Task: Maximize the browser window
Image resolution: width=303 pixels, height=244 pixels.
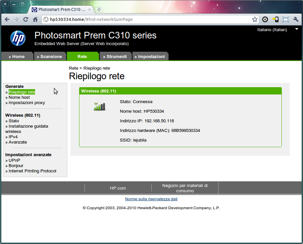Action: tap(23, 4)
